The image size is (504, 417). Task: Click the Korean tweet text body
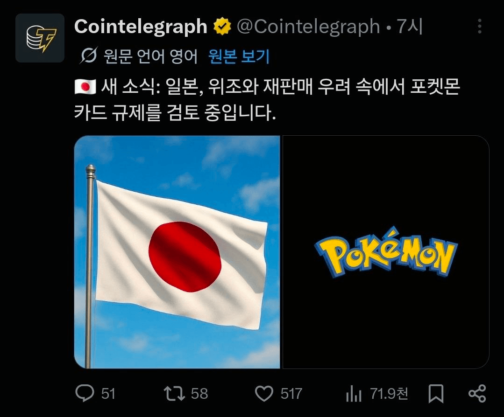[x=267, y=99]
